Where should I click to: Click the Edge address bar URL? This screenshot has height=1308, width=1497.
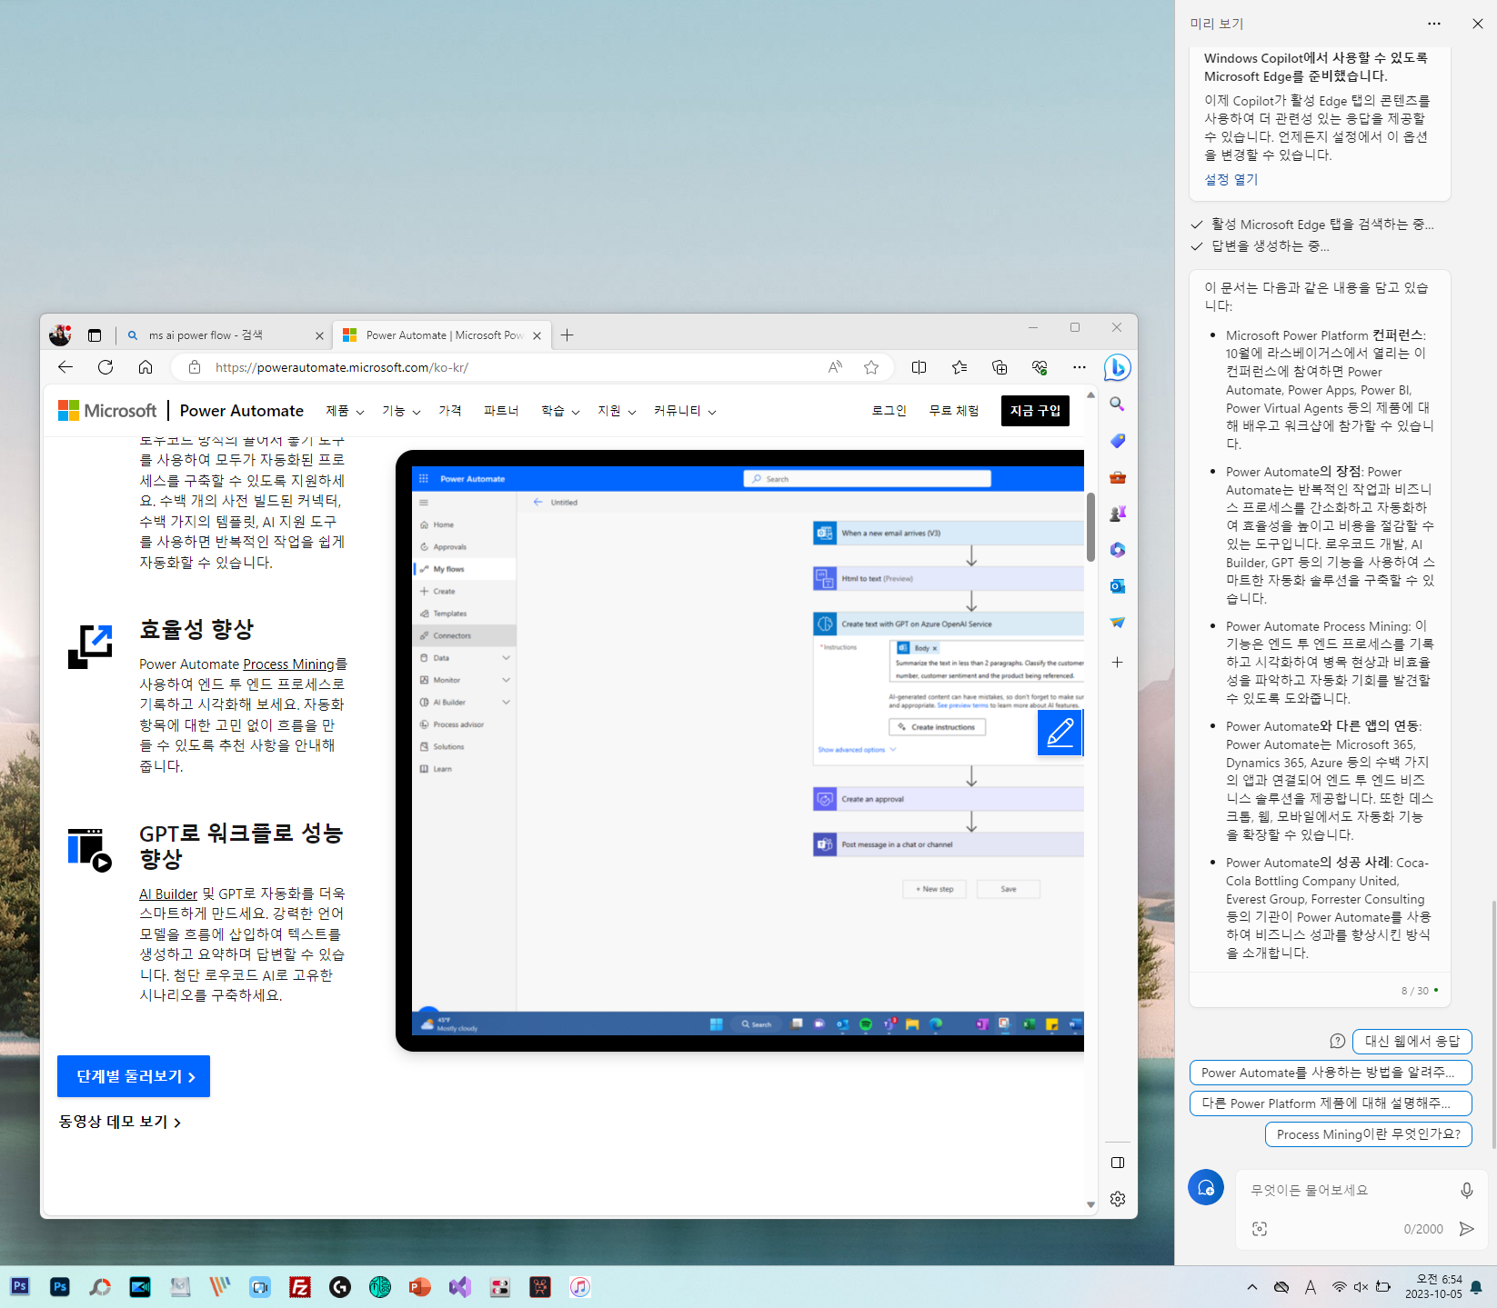pos(342,367)
